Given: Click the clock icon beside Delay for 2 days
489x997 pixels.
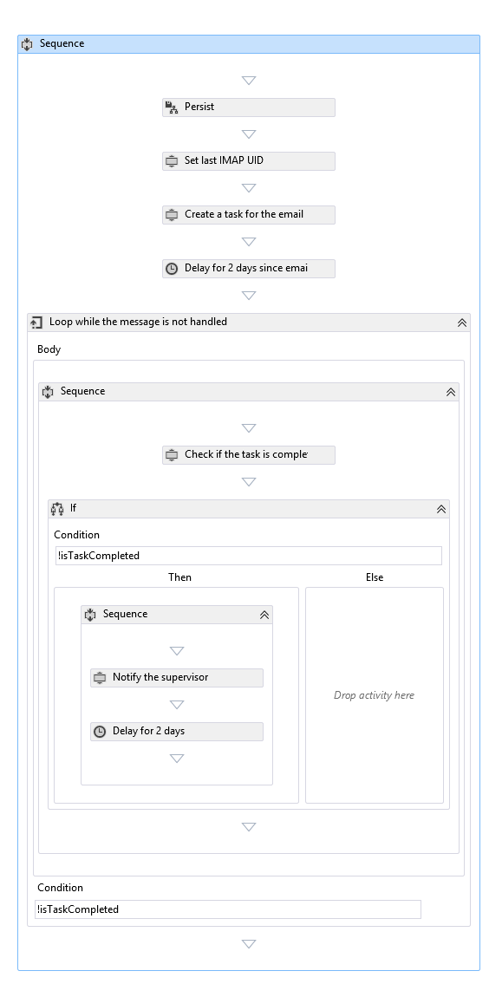Looking at the screenshot, I should pos(99,731).
